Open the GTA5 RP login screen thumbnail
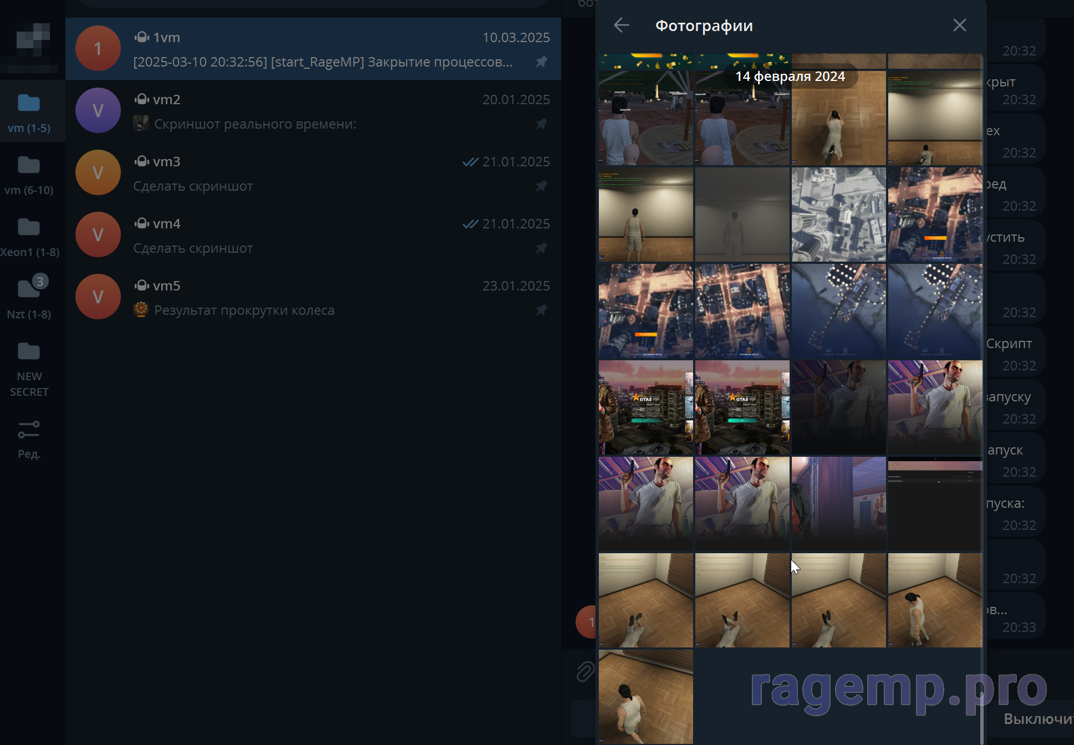 click(x=646, y=407)
